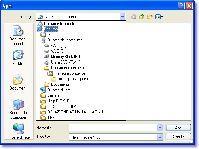The height and width of the screenshot is (149, 199).
Task: Go to Risorse del computer in the places bar
Action: click(x=18, y=109)
